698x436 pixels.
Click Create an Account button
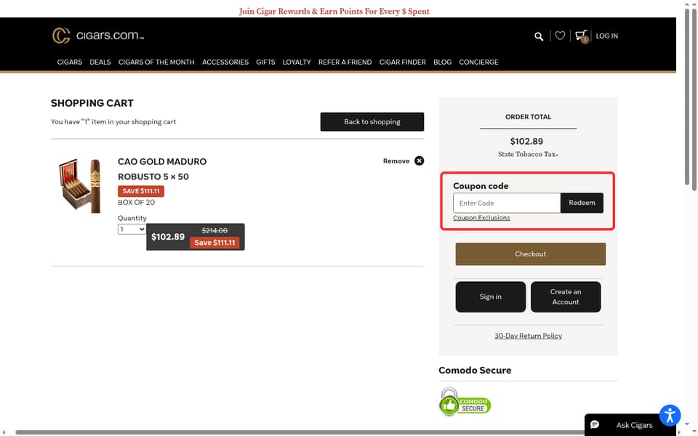(x=566, y=296)
